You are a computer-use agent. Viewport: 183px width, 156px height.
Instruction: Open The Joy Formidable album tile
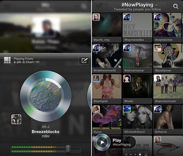[137, 146]
